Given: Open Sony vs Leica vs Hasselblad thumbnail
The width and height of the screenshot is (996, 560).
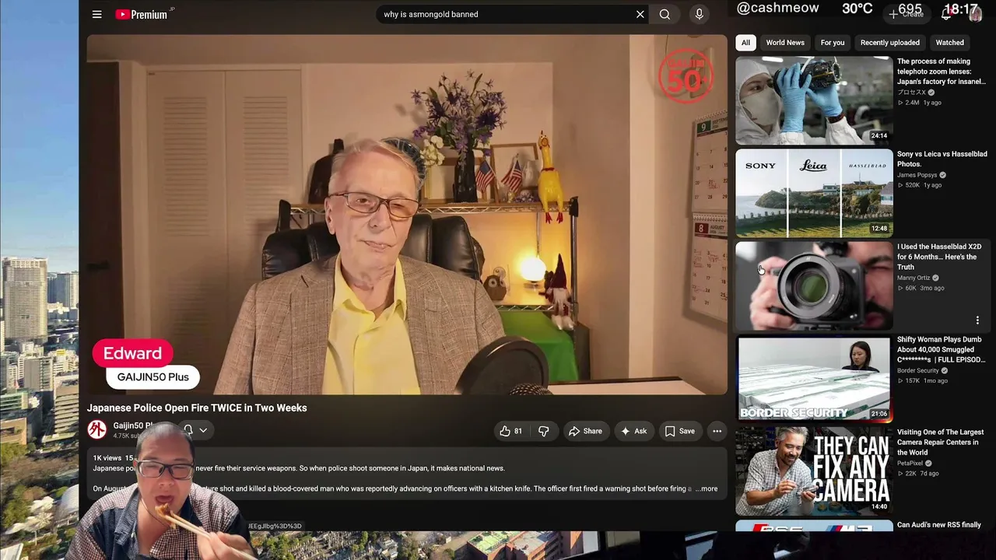Looking at the screenshot, I should pyautogui.click(x=814, y=193).
